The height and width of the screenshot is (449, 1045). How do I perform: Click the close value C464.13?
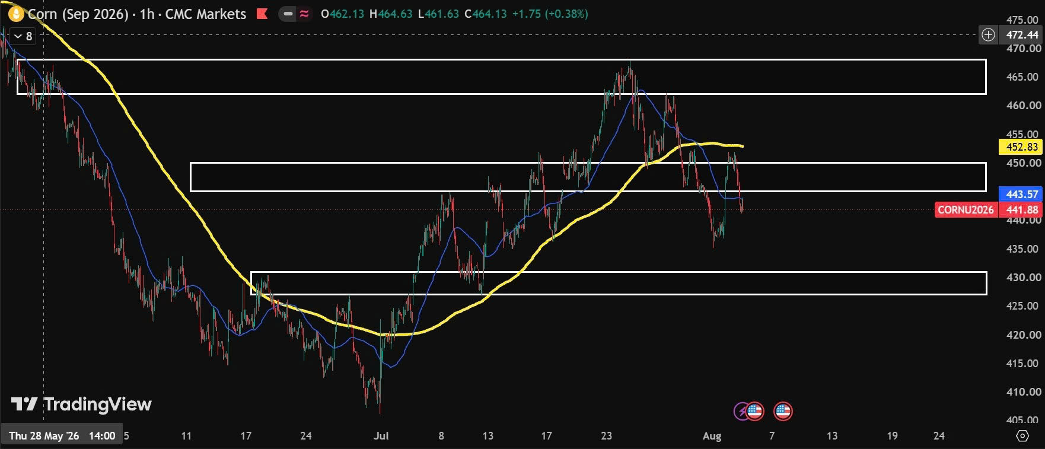pos(486,14)
